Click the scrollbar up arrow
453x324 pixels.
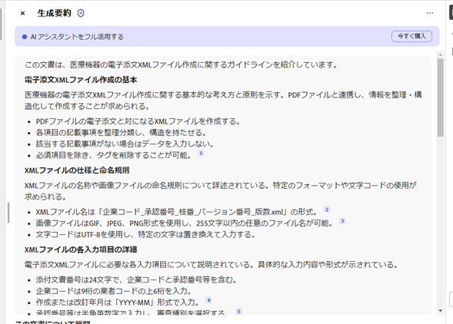coord(440,55)
